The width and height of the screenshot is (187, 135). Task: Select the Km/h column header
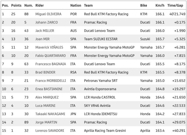(160, 6)
